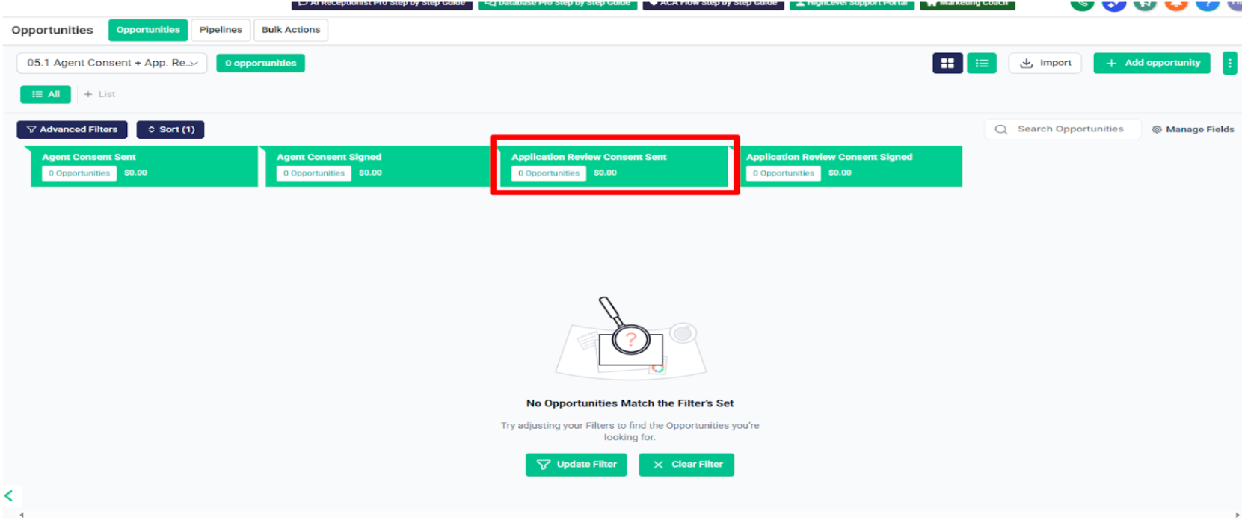Open the Sort (1) options
The image size is (1242, 523).
coord(170,129)
